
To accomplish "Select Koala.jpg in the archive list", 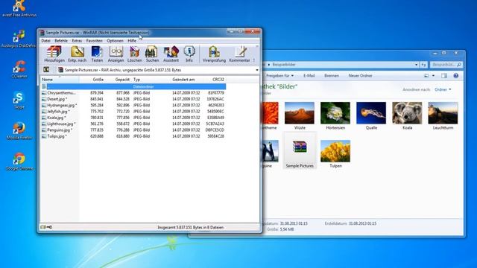I will coord(133,118).
